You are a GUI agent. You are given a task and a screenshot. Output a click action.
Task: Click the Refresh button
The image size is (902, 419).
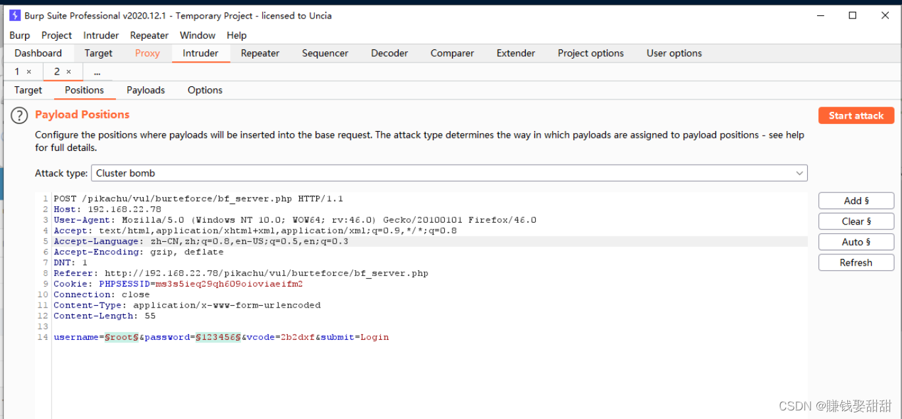856,262
